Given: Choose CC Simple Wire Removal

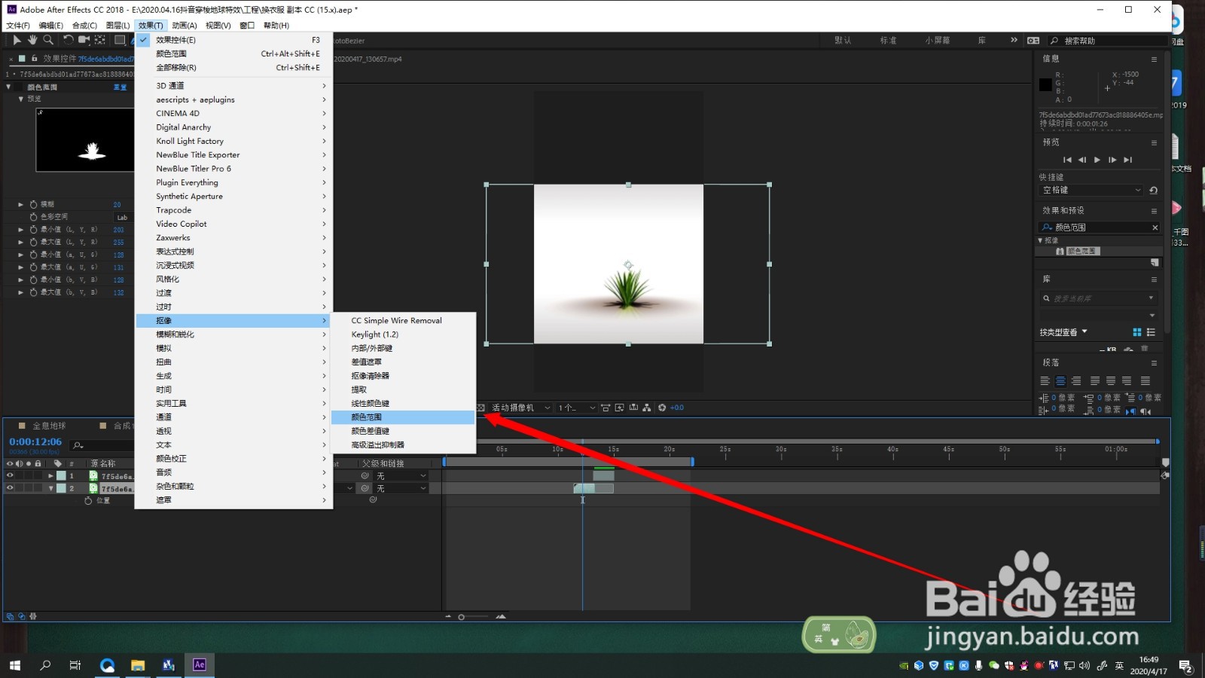Looking at the screenshot, I should pyautogui.click(x=403, y=321).
